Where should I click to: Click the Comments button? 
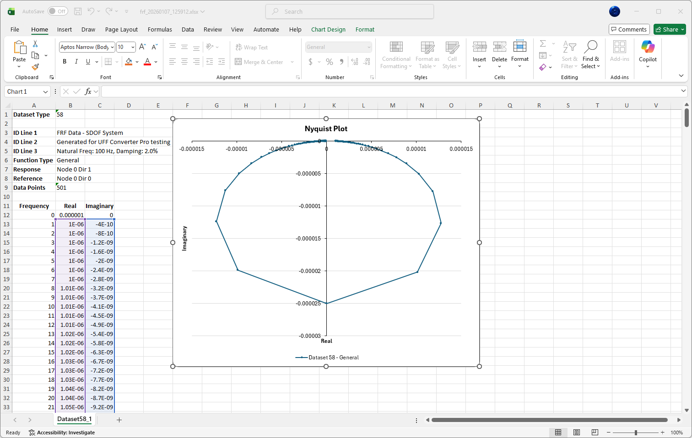(x=629, y=30)
